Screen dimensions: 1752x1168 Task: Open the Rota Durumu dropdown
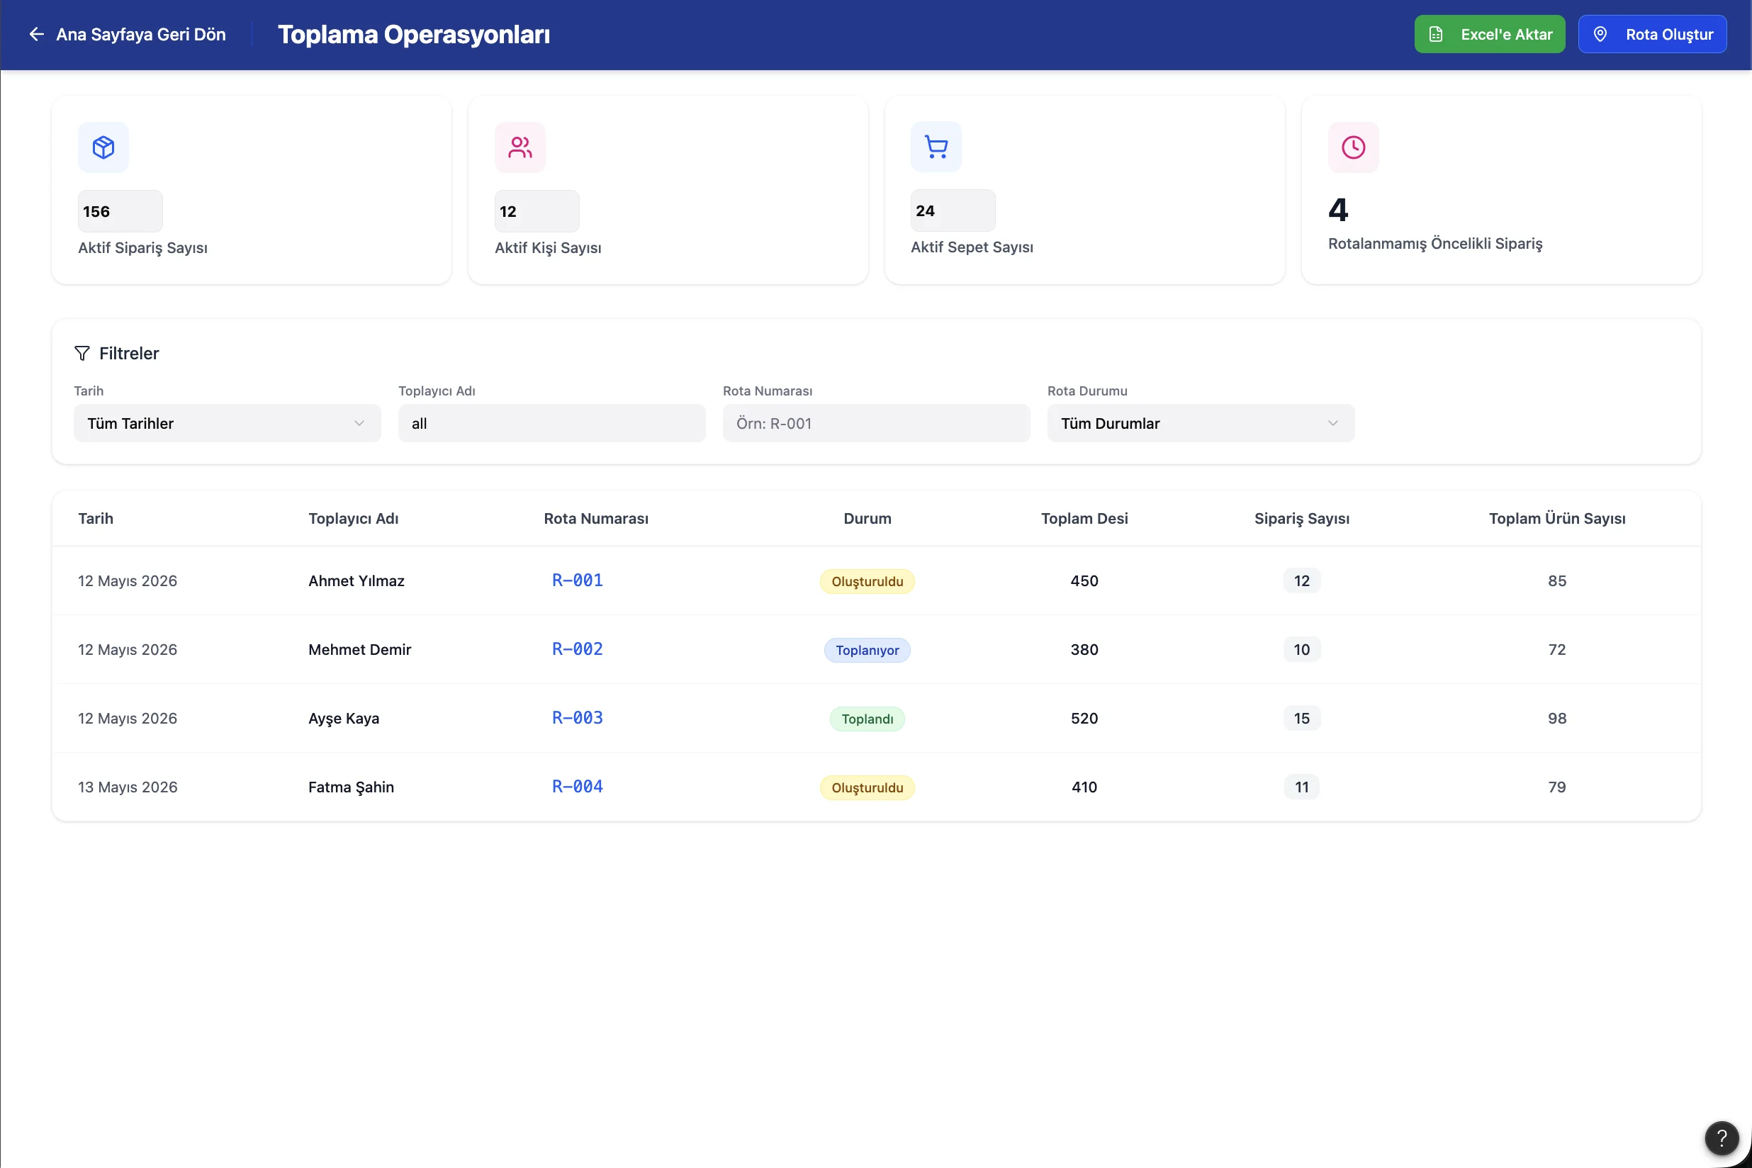[1201, 423]
